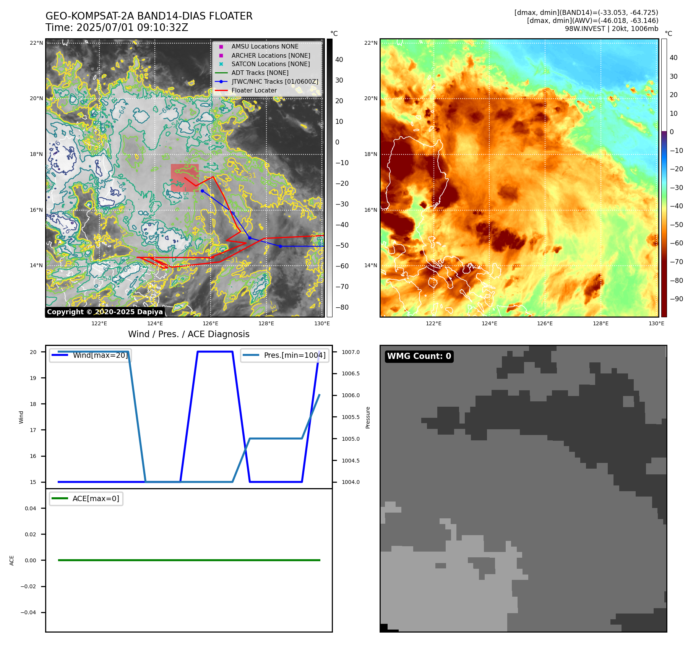Click the 130°E label under color map
693x646 pixels.
point(656,323)
